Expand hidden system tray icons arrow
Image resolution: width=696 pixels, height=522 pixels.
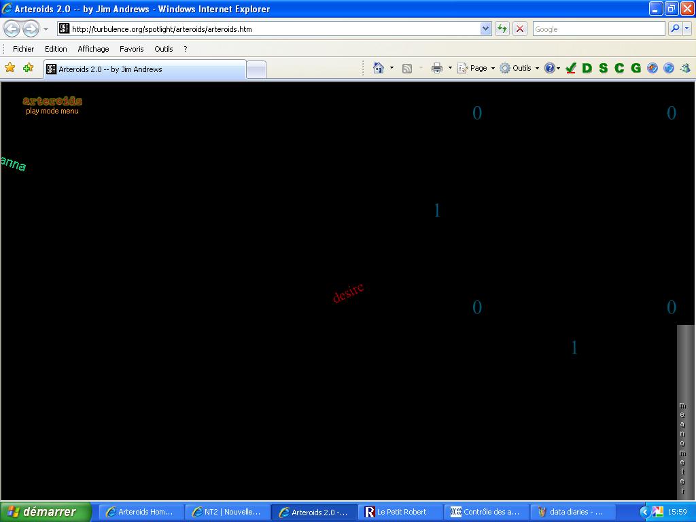644,512
